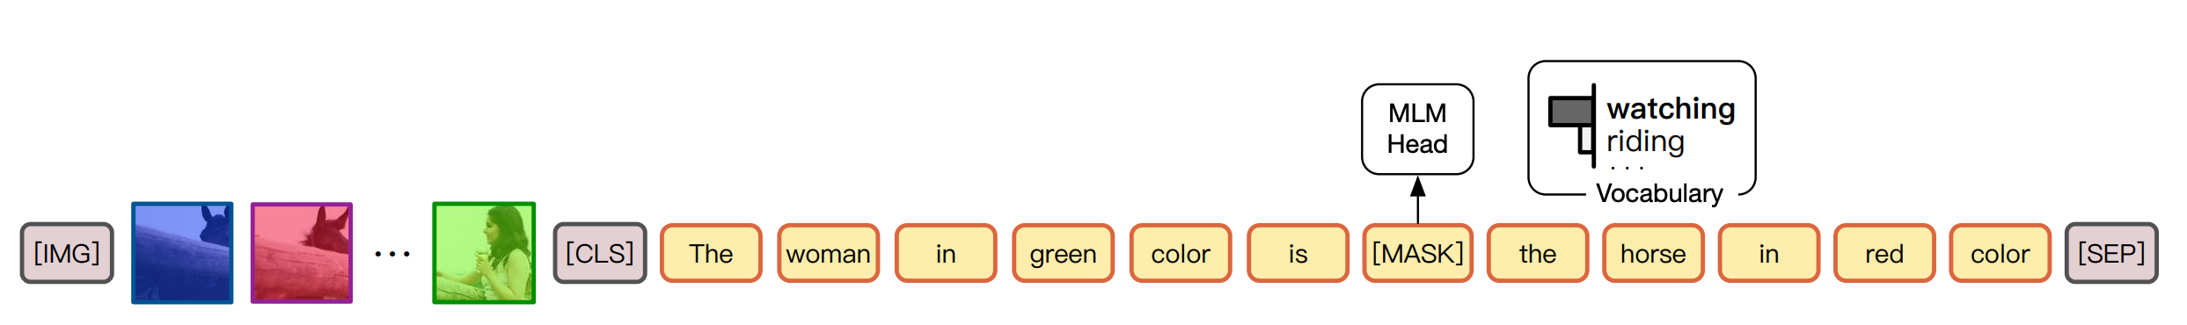Viewport: 2187px width, 325px height.
Task: Click the ellipsis between image patches
Action: tap(392, 254)
